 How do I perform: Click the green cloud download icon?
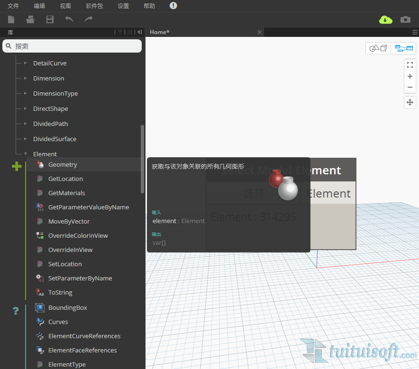tap(386, 19)
